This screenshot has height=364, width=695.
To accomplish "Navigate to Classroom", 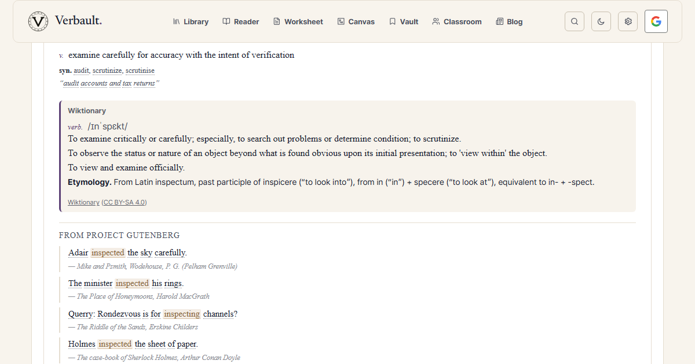I will pos(456,21).
